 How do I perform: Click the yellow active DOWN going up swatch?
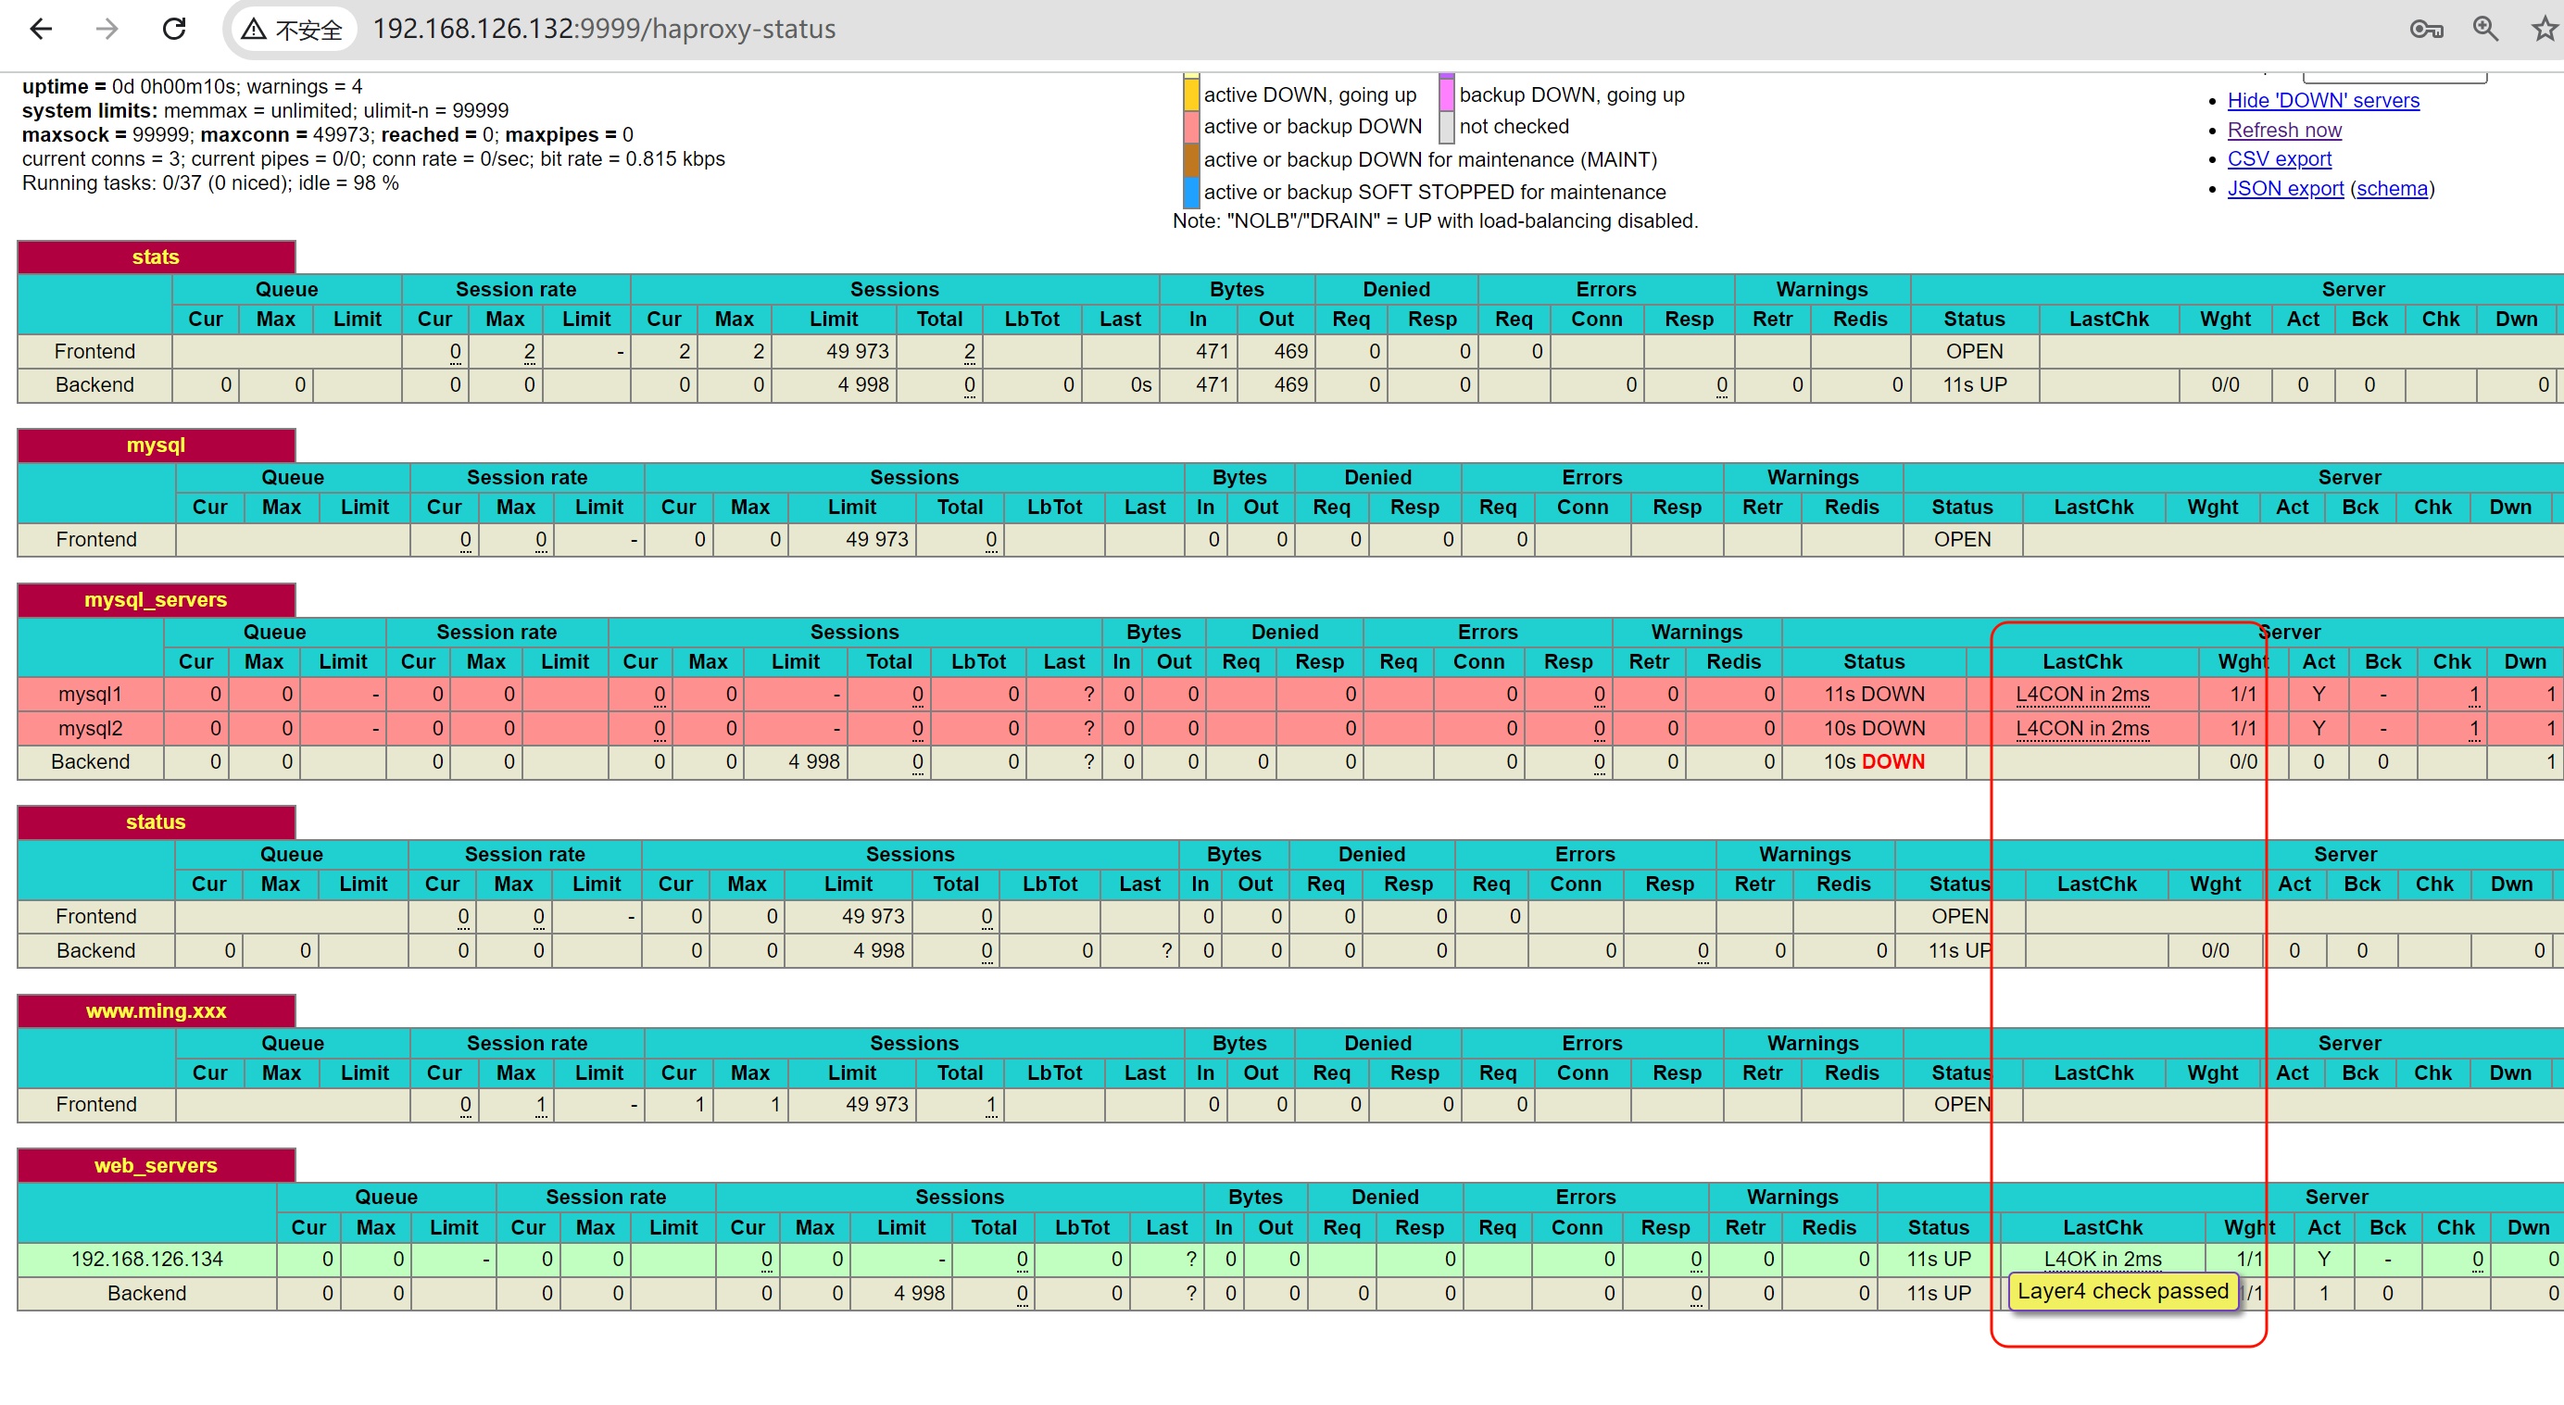1190,94
